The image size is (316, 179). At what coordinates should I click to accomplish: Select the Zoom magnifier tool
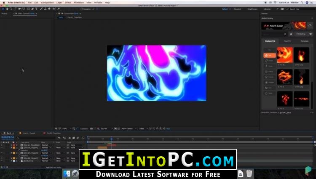click(11, 9)
